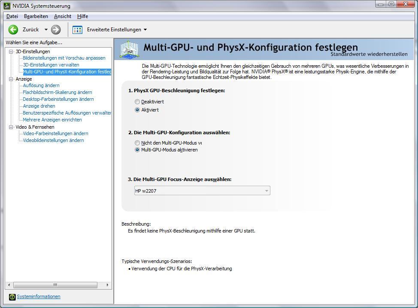Open Bildeinstellungen mit Vorschau anpassen

[64, 58]
